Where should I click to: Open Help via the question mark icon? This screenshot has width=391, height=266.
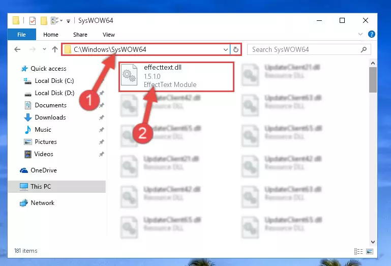[x=371, y=34]
